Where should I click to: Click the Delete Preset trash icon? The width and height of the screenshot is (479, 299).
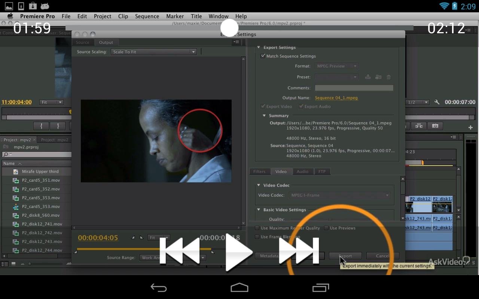point(388,77)
